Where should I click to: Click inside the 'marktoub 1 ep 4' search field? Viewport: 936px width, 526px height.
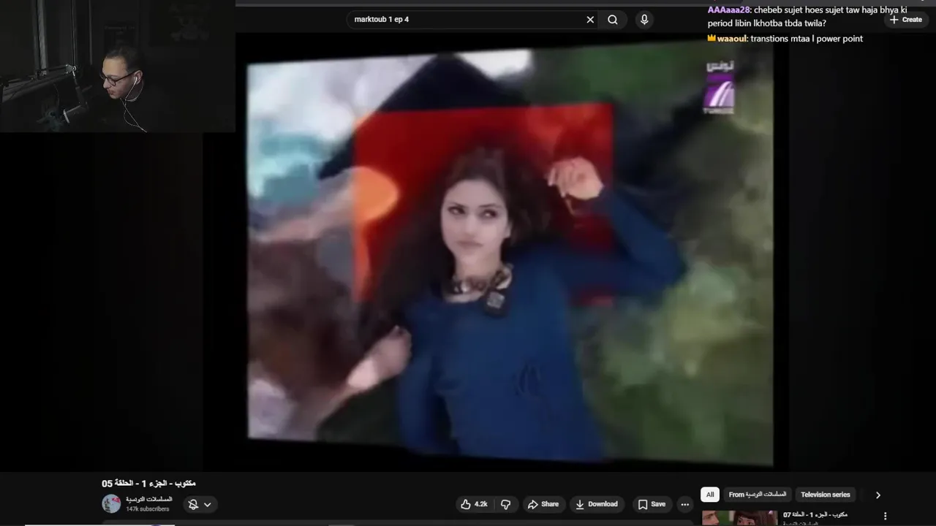click(468, 20)
